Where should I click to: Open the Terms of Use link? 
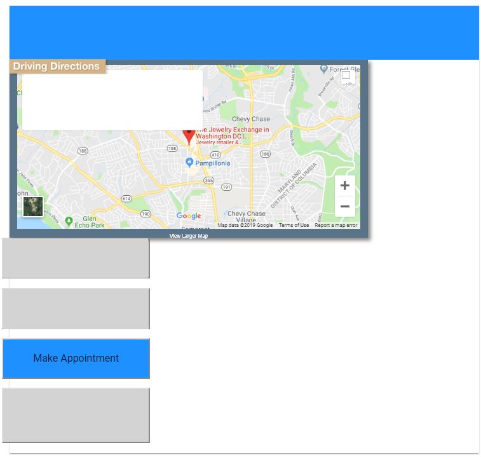click(x=294, y=225)
